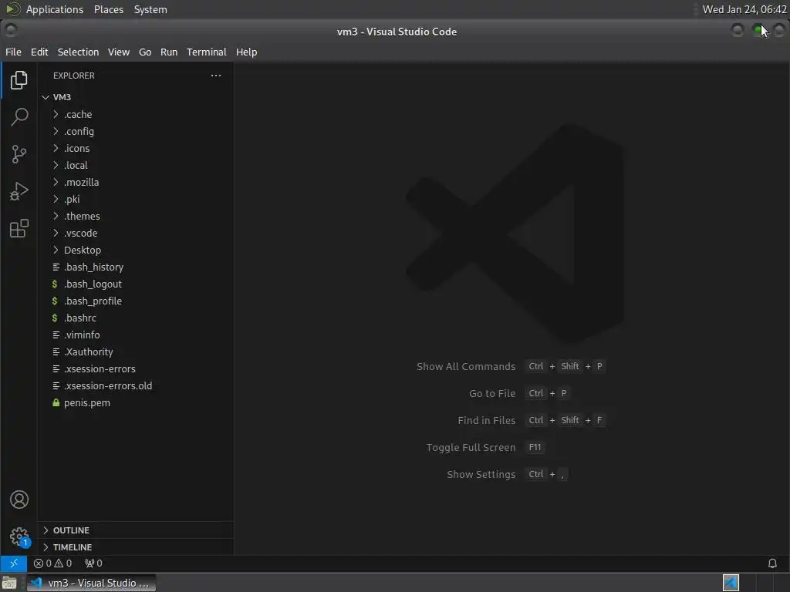Open the .xsession-errors.old file
Screen dimensions: 790x592
click(135, 385)
